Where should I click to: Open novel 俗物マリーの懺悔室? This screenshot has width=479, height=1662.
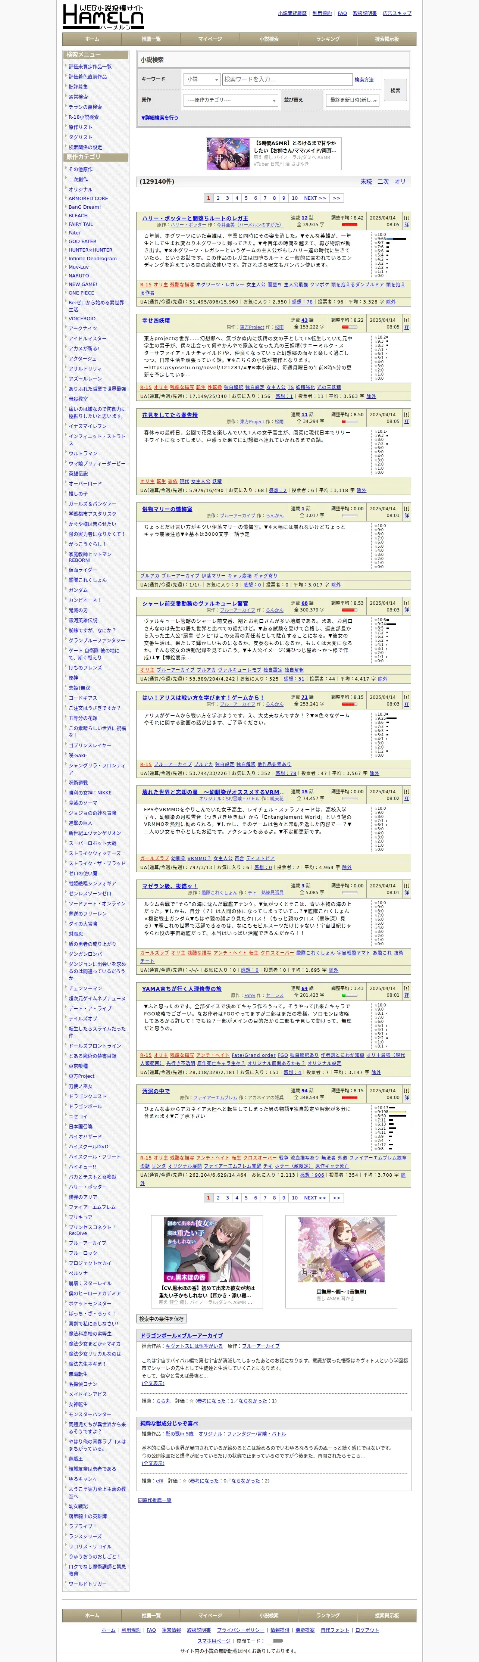tap(167, 509)
